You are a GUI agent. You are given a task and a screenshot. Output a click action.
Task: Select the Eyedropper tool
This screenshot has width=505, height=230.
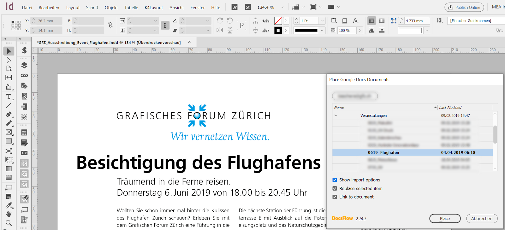[9, 205]
